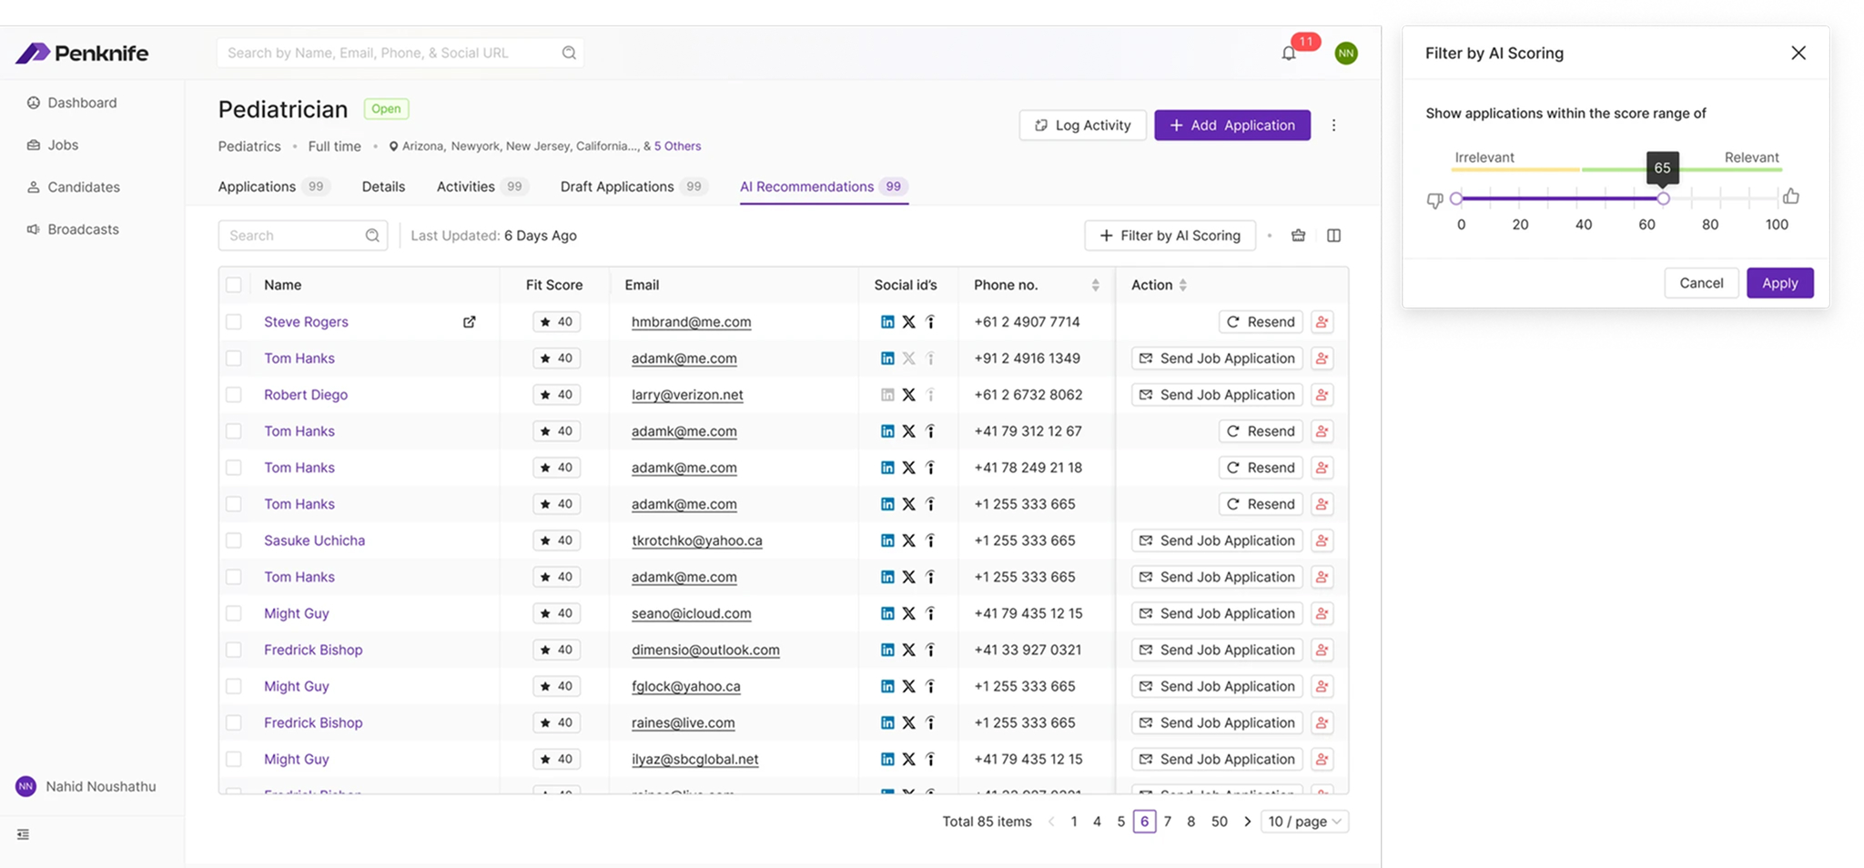The width and height of the screenshot is (1864, 868).
Task: Check the Robert Diego row checkbox
Action: 234,395
